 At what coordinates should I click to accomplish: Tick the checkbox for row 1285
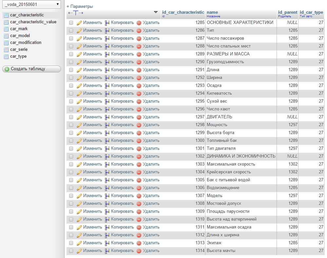point(71,23)
